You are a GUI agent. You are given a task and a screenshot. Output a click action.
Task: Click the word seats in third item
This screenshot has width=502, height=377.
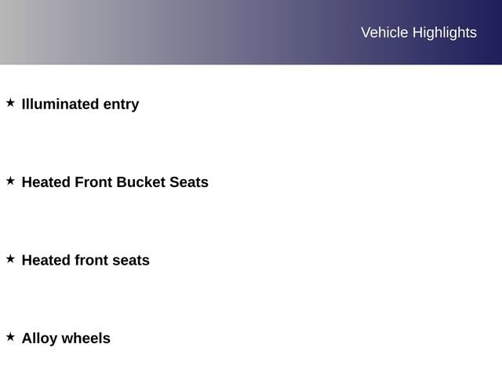[131, 261]
